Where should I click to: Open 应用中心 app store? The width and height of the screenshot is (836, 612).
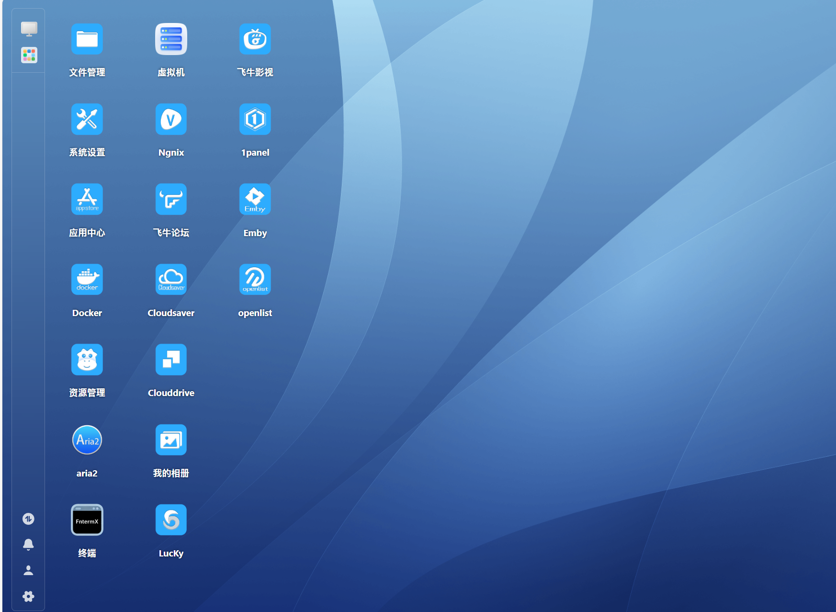(x=87, y=199)
